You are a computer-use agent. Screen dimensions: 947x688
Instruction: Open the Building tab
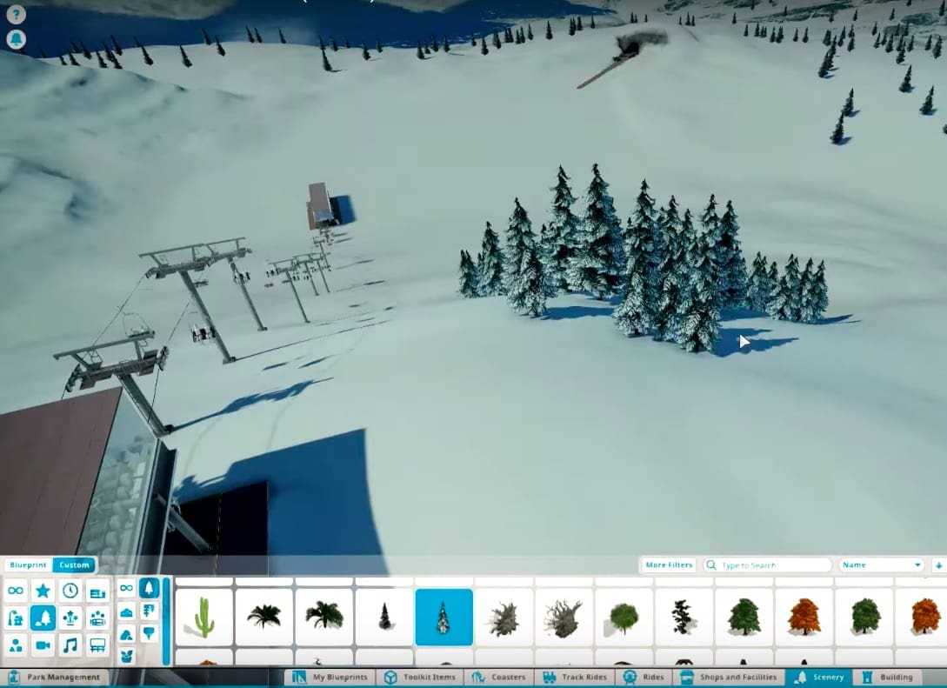point(887,677)
